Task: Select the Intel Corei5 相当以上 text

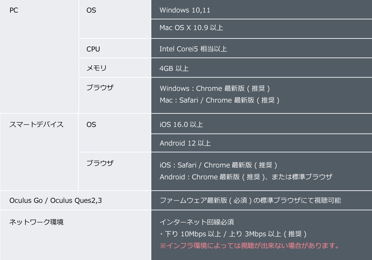Action: click(193, 49)
